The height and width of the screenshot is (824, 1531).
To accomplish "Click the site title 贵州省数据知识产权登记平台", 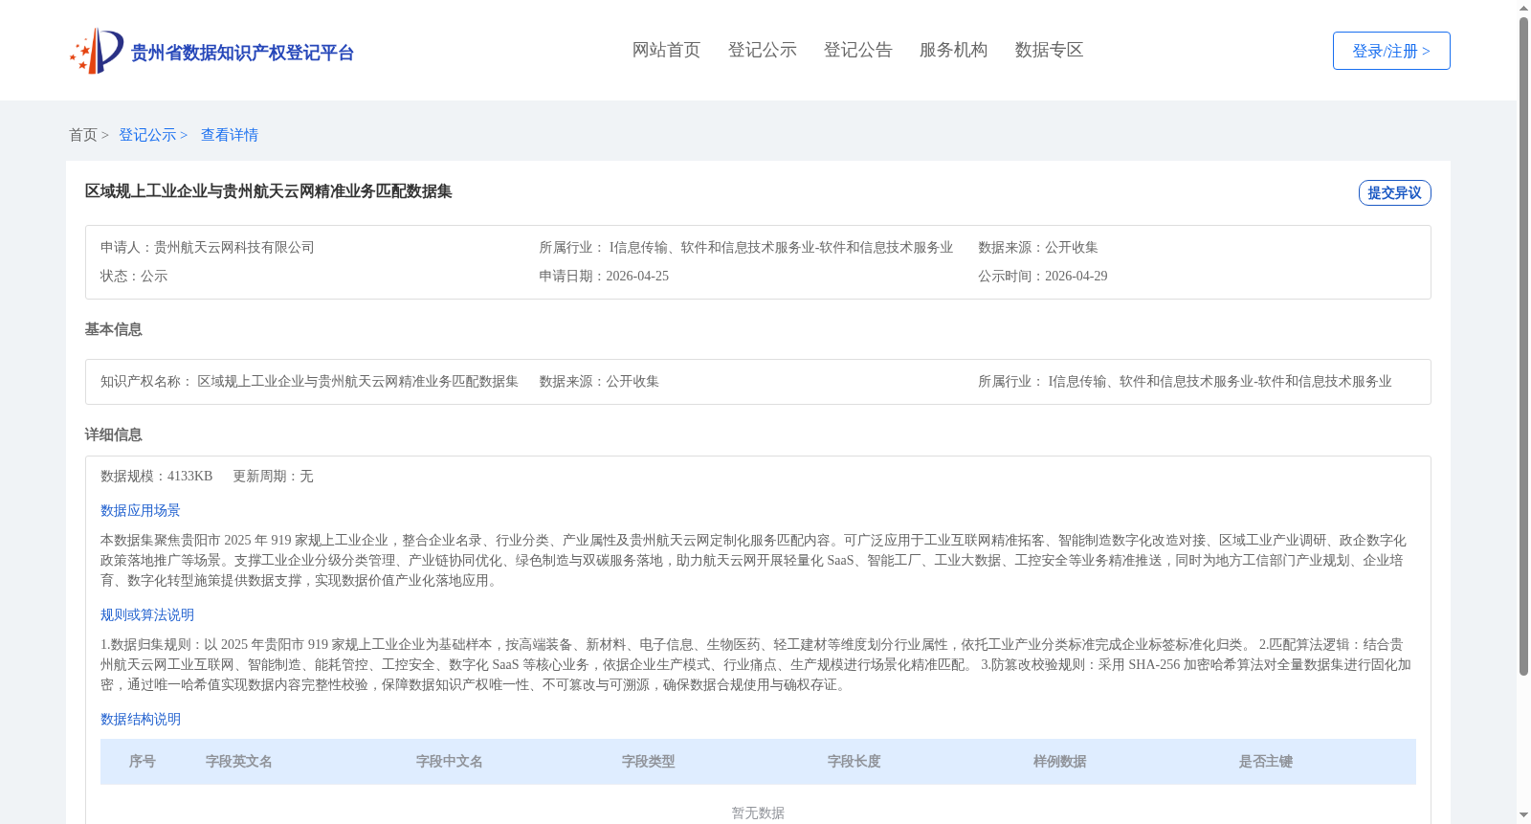I will [242, 53].
